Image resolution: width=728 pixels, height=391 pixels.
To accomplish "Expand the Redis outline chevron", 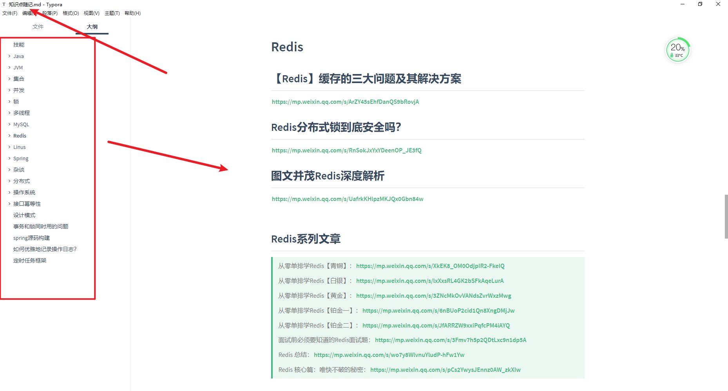I will point(9,136).
